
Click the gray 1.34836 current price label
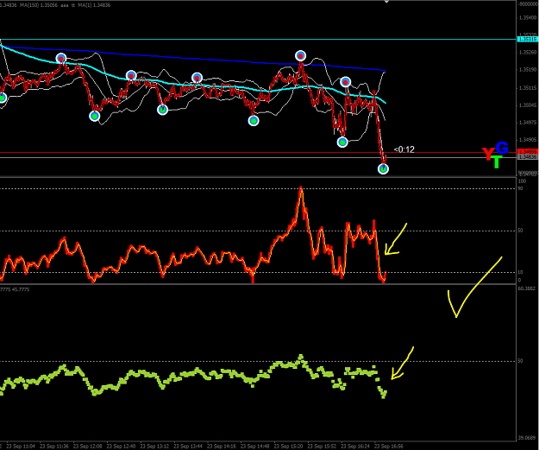(x=527, y=156)
